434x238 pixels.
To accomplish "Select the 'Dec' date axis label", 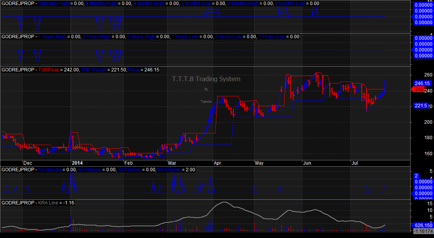I will 28,163.
